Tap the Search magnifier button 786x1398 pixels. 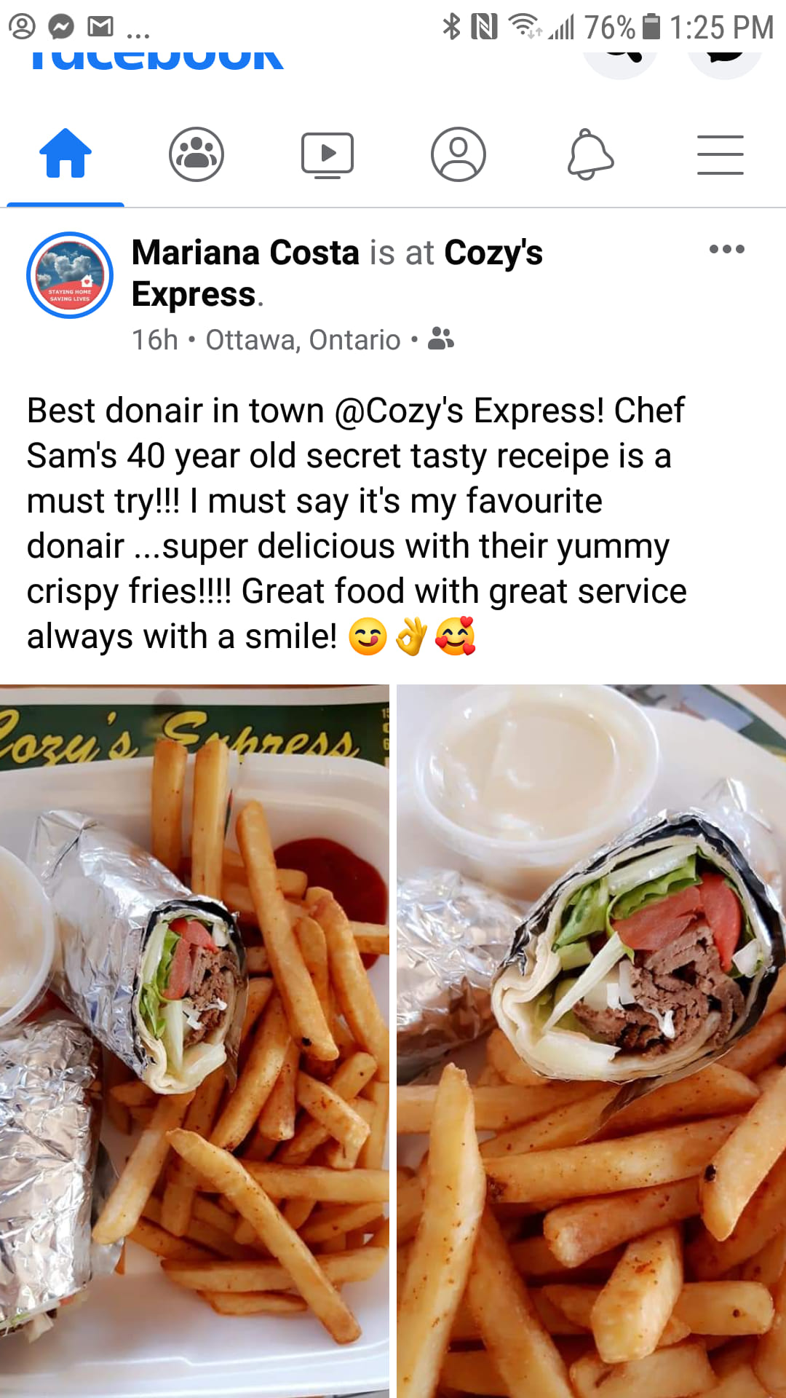[x=620, y=58]
